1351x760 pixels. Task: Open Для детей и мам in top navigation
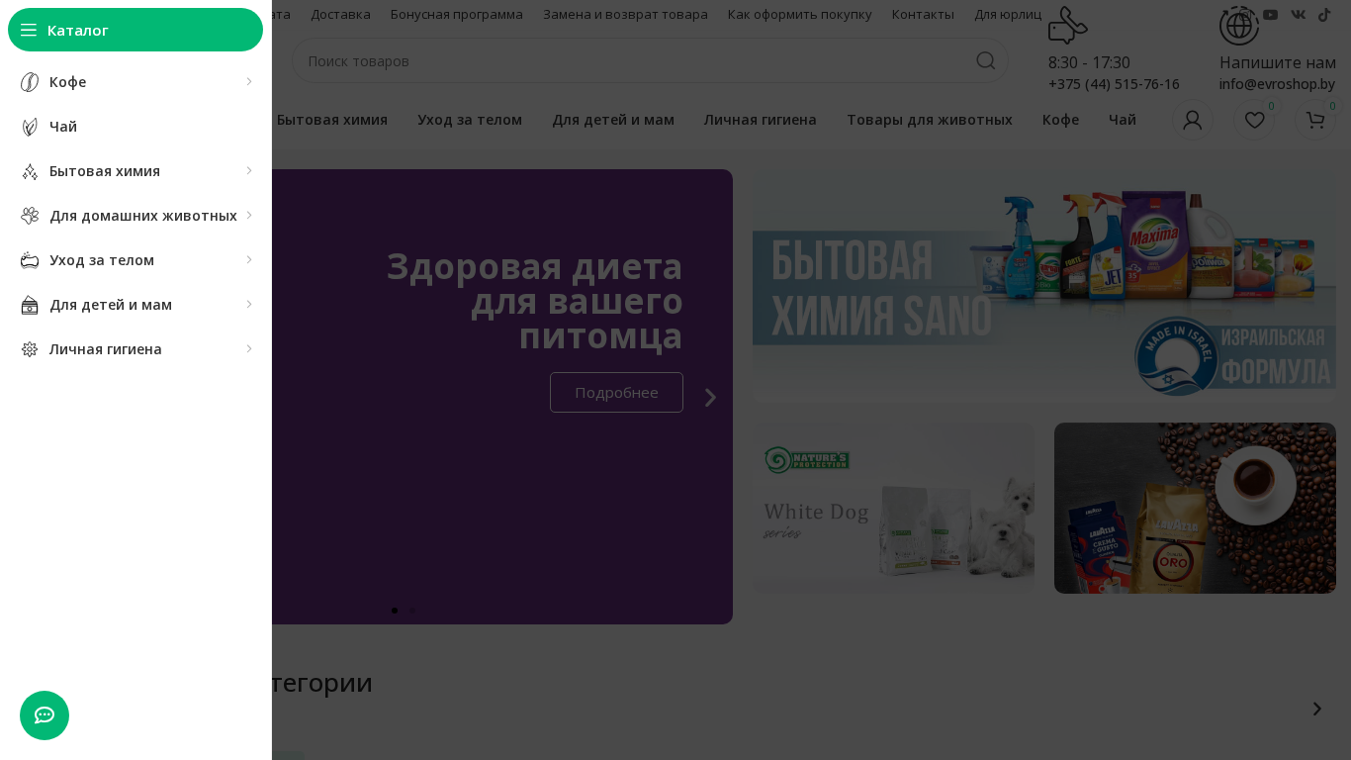pyautogui.click(x=613, y=120)
